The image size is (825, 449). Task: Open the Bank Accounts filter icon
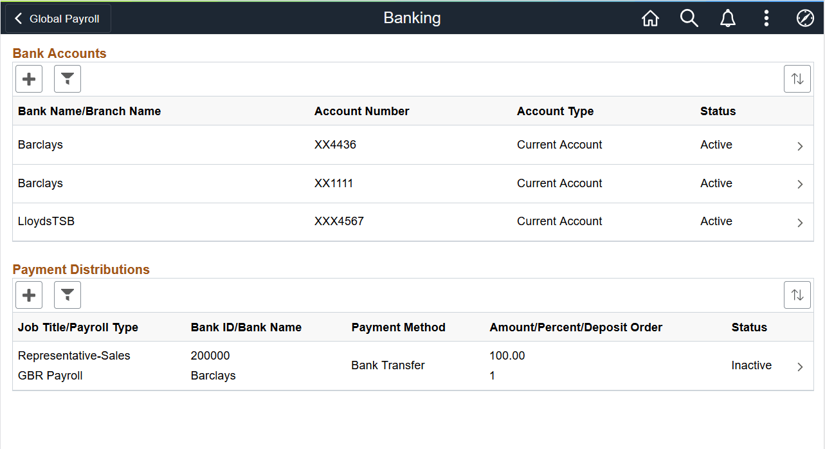(x=67, y=78)
